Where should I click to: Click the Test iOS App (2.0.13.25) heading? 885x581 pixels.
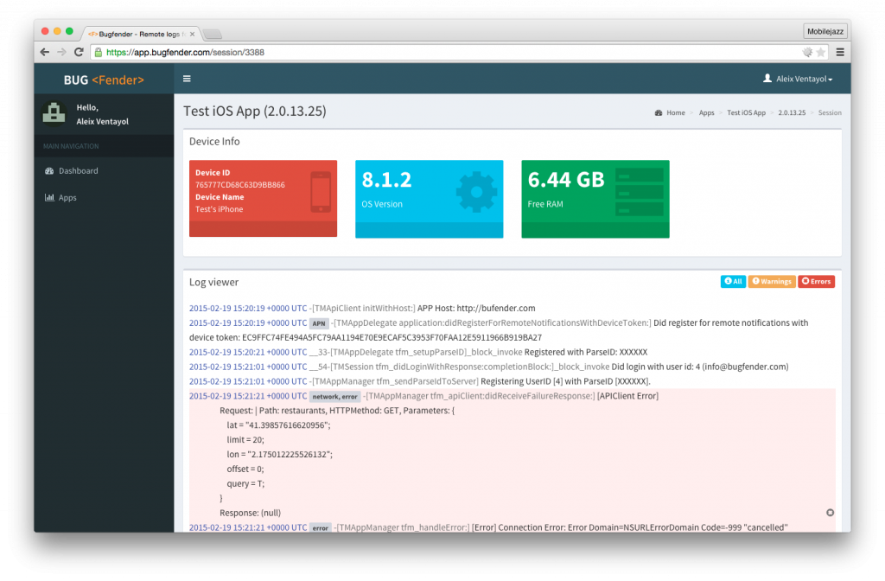tap(255, 112)
